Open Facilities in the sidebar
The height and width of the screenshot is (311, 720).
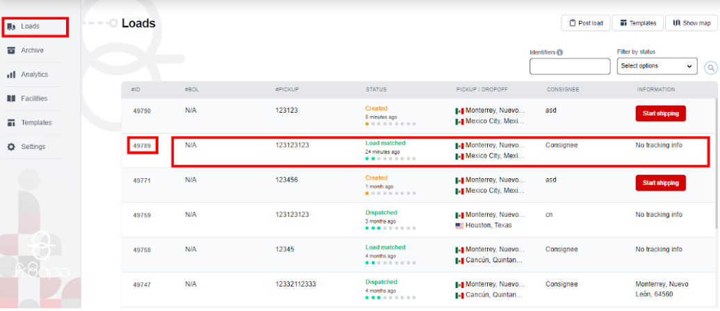[34, 98]
